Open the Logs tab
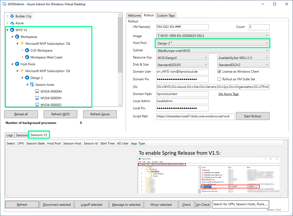The width and height of the screenshot is (293, 216). (9, 135)
